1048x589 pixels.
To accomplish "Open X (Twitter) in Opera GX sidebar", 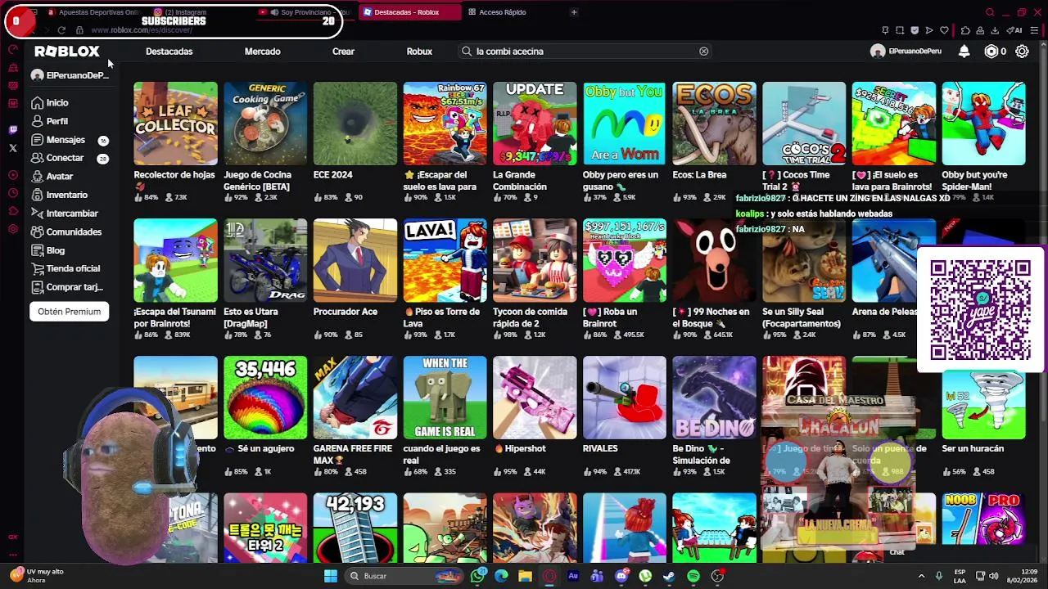I will (x=12, y=148).
